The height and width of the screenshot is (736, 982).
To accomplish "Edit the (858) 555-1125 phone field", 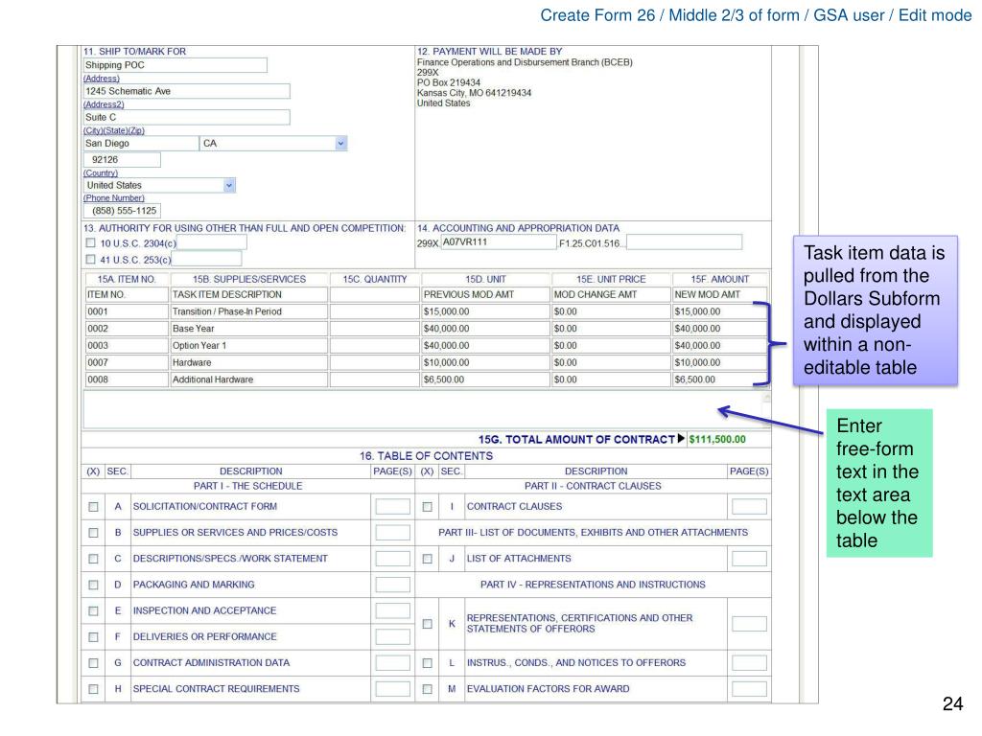I will (122, 211).
